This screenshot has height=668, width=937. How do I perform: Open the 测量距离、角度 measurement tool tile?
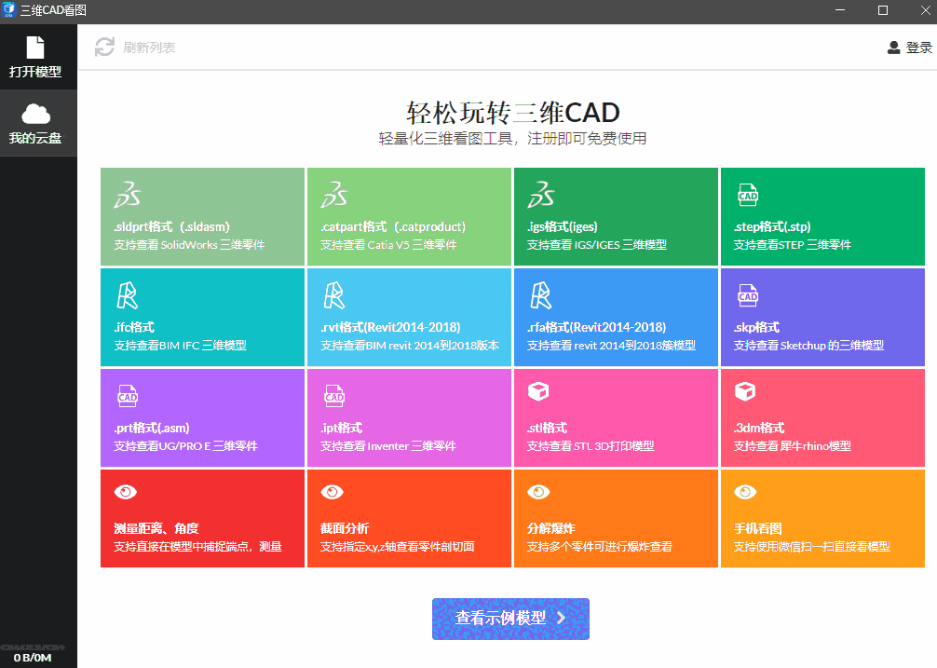[202, 518]
